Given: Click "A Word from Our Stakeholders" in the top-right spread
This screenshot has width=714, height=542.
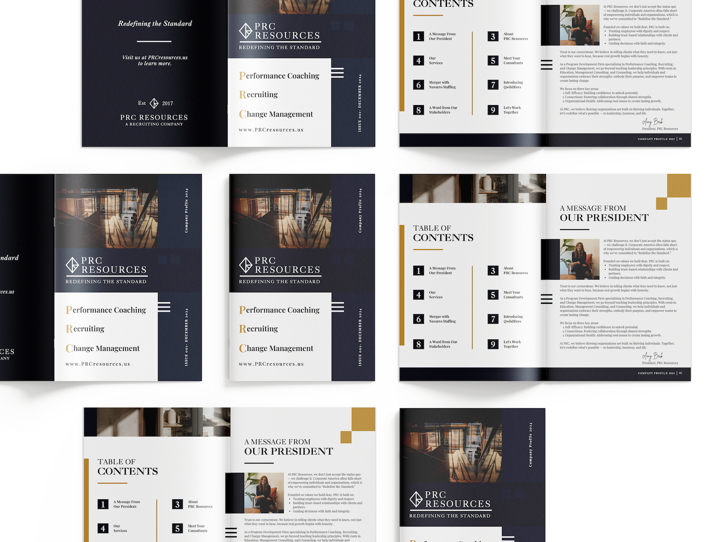Looking at the screenshot, I should [x=443, y=110].
